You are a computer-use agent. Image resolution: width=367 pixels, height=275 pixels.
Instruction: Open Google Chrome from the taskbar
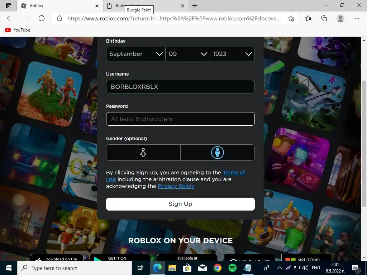point(218,268)
